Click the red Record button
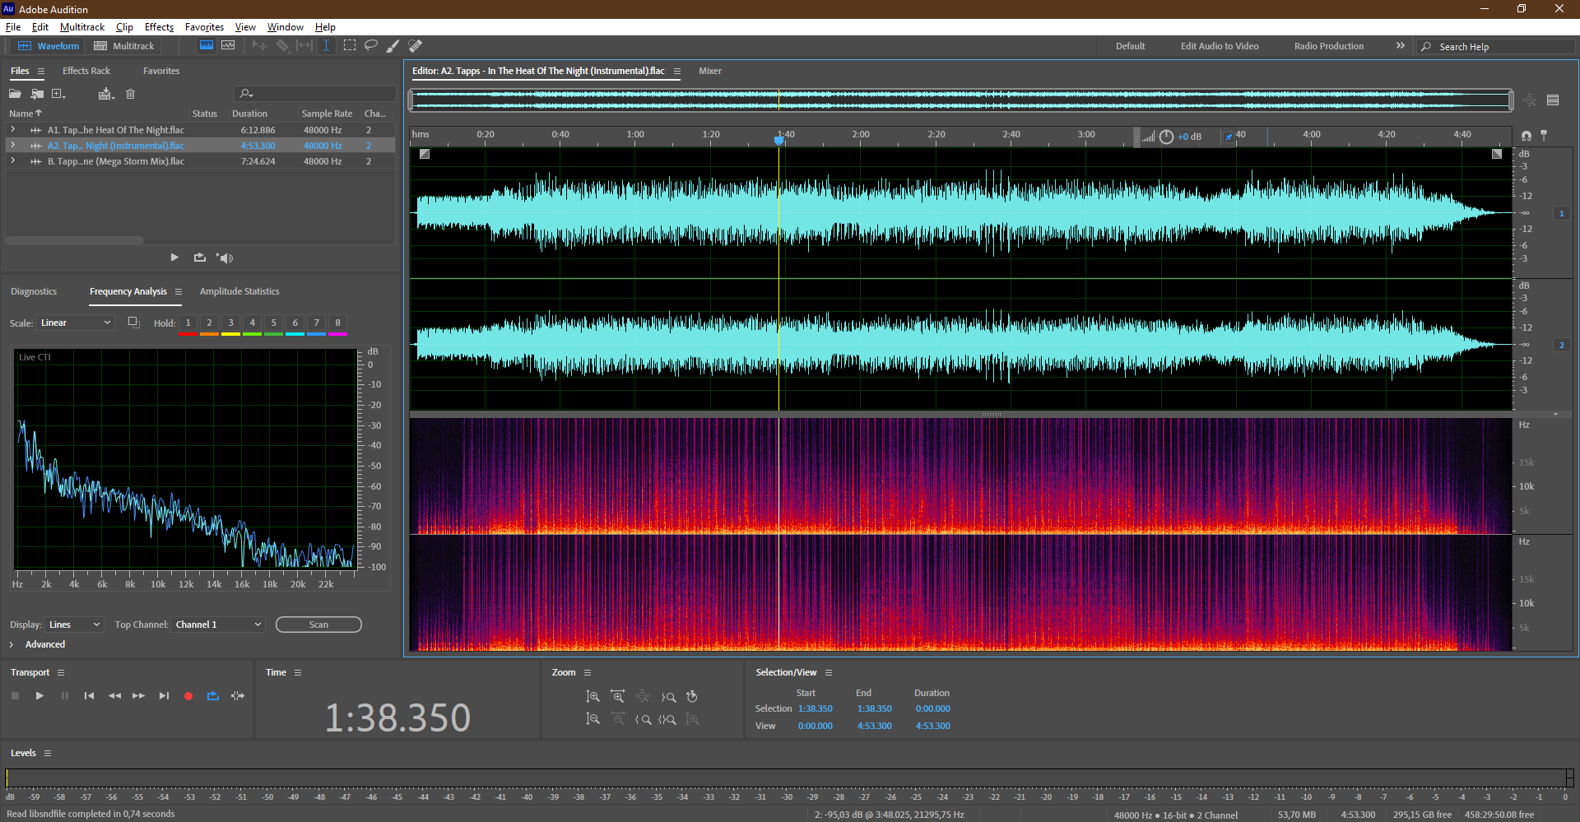 point(188,696)
